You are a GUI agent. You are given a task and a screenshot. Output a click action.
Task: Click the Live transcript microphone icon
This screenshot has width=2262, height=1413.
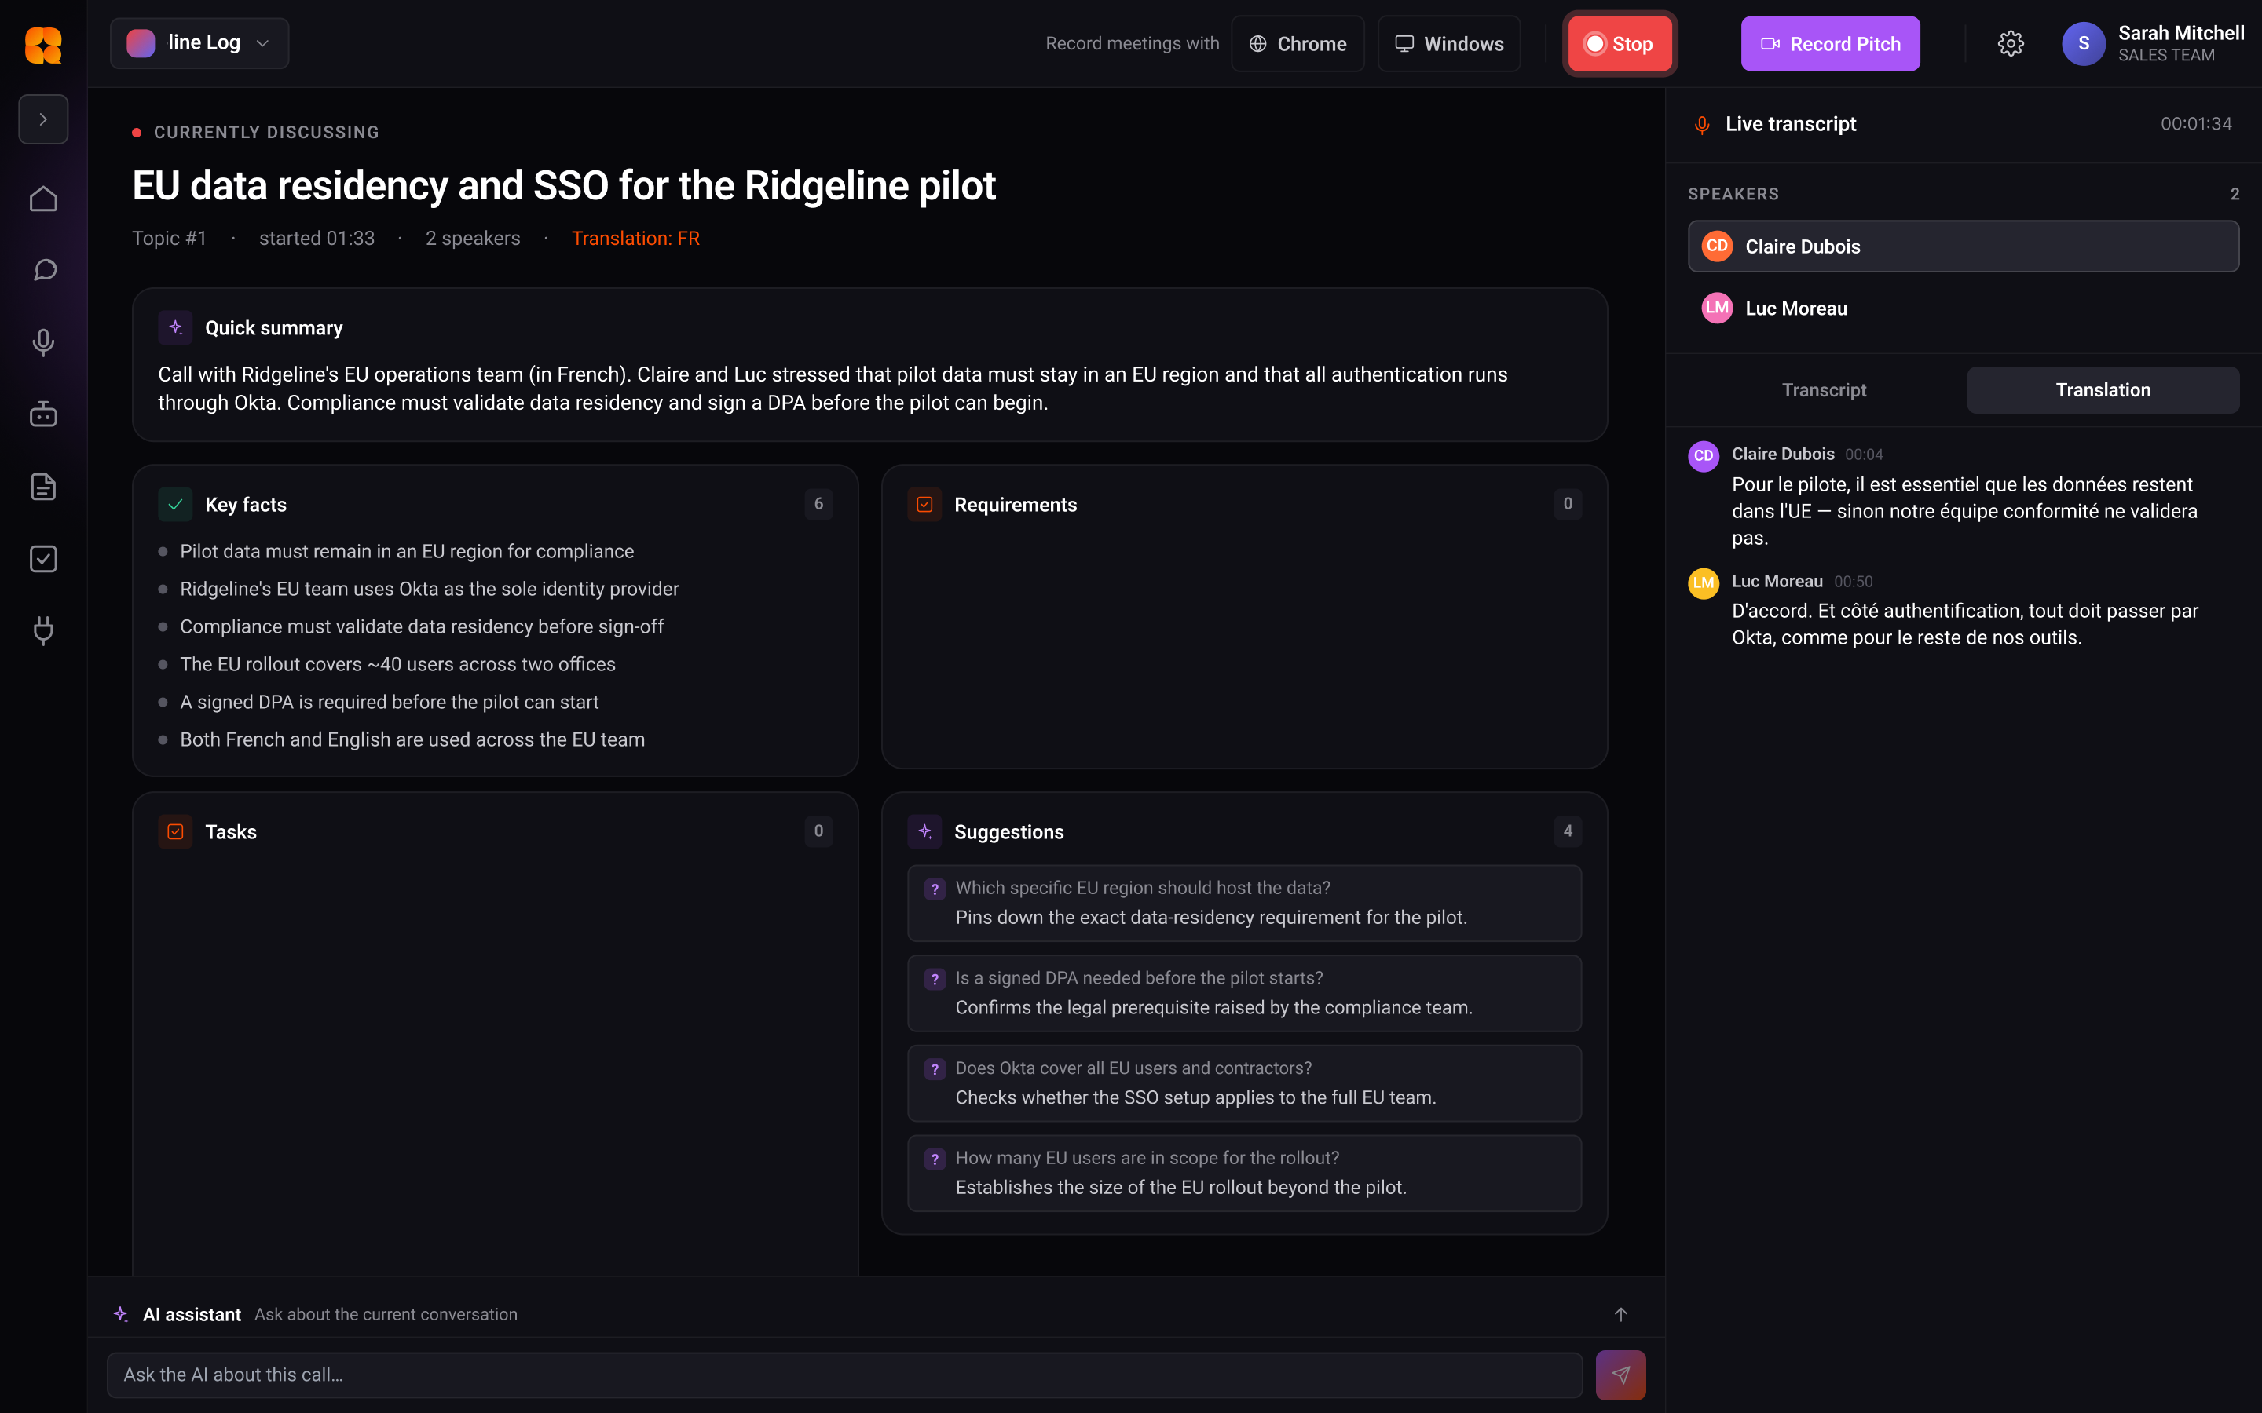point(1701,124)
